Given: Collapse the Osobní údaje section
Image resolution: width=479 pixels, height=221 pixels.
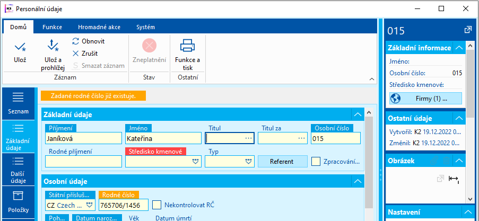Looking at the screenshot, I should [358, 181].
